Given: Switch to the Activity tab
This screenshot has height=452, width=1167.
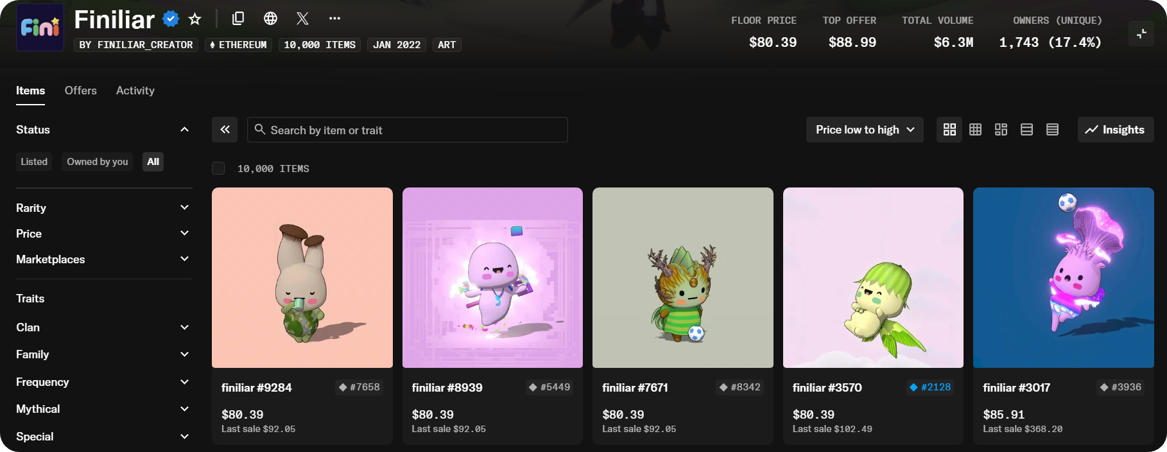Looking at the screenshot, I should (135, 91).
